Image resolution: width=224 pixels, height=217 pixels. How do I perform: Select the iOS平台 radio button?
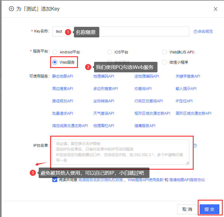110,52
